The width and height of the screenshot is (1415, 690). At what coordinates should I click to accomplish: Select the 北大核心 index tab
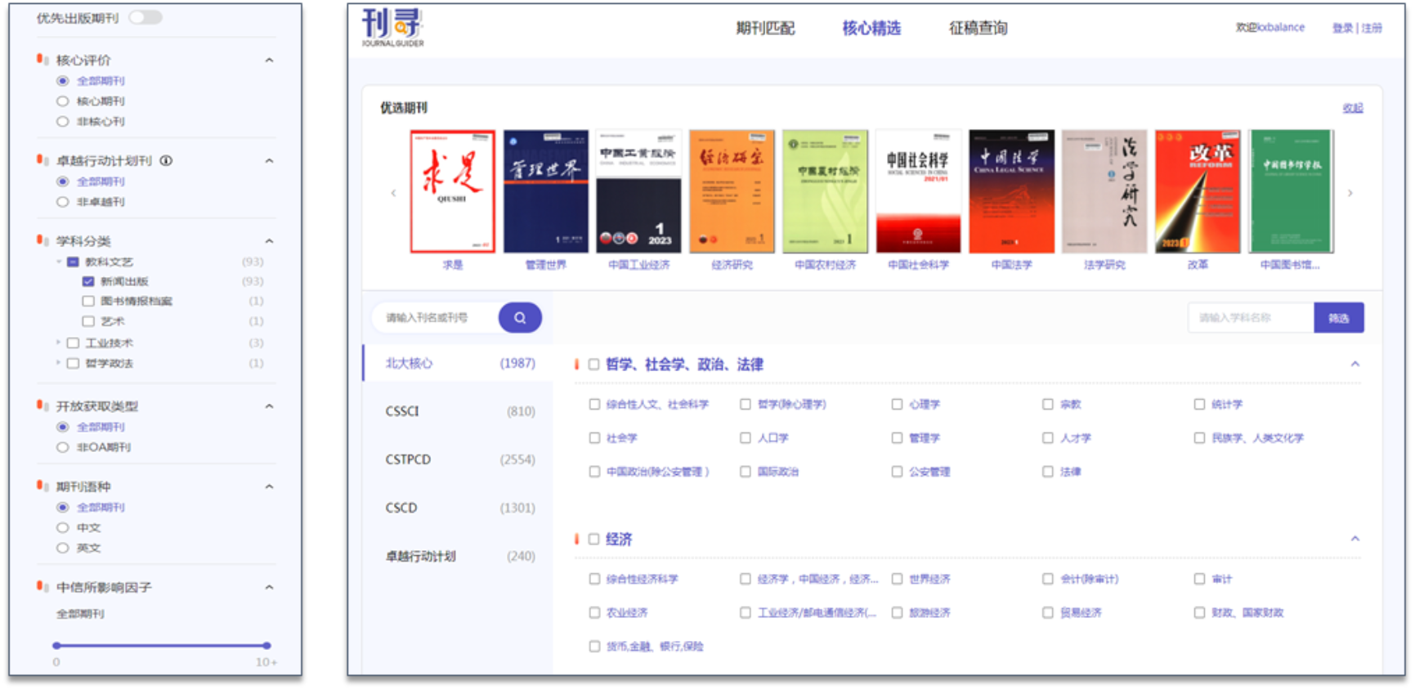(x=459, y=363)
